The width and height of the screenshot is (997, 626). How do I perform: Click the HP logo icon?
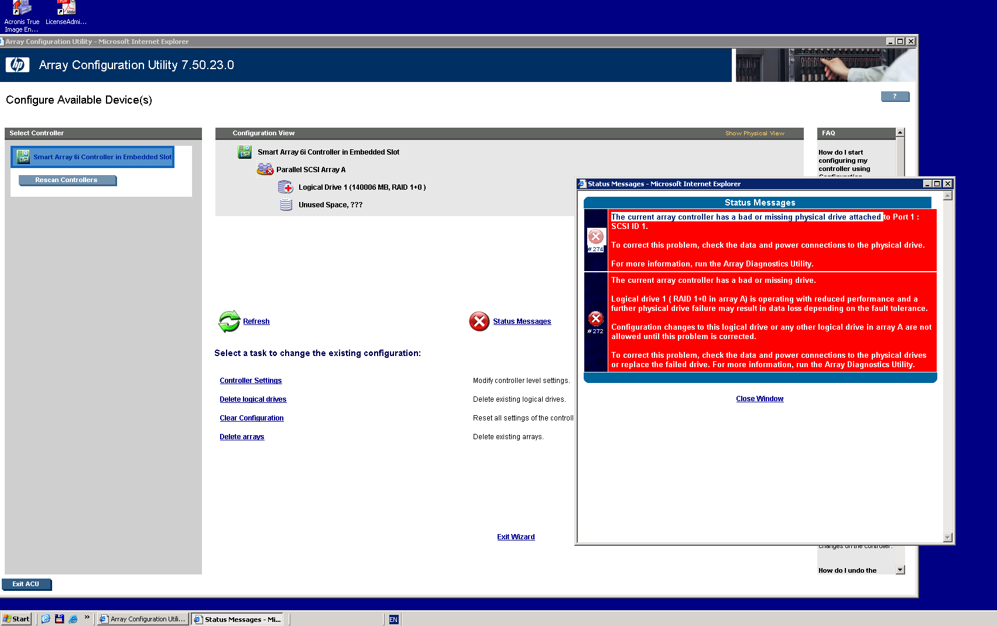tap(18, 64)
